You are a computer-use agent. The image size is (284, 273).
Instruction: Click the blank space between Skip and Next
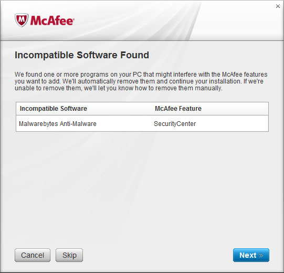tap(157, 255)
